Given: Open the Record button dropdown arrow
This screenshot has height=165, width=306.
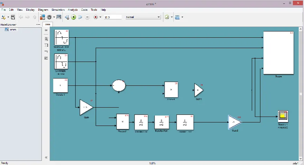Looking at the screenshot, I should point(100,17).
